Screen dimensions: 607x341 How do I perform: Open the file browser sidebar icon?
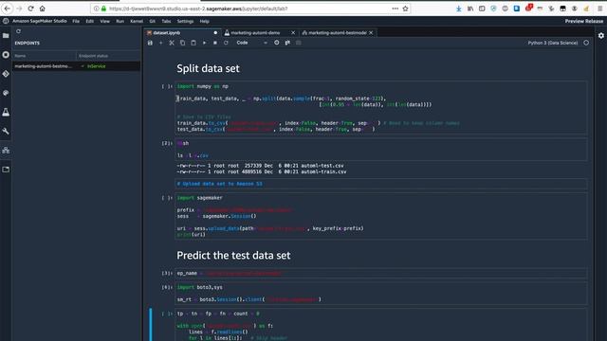(x=6, y=36)
